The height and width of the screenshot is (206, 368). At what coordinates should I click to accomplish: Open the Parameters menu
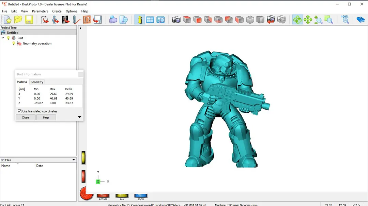pyautogui.click(x=40, y=11)
